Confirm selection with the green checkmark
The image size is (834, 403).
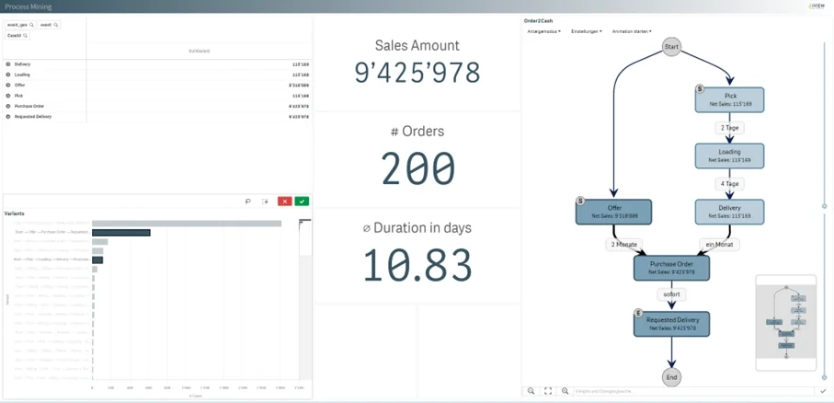click(x=303, y=201)
